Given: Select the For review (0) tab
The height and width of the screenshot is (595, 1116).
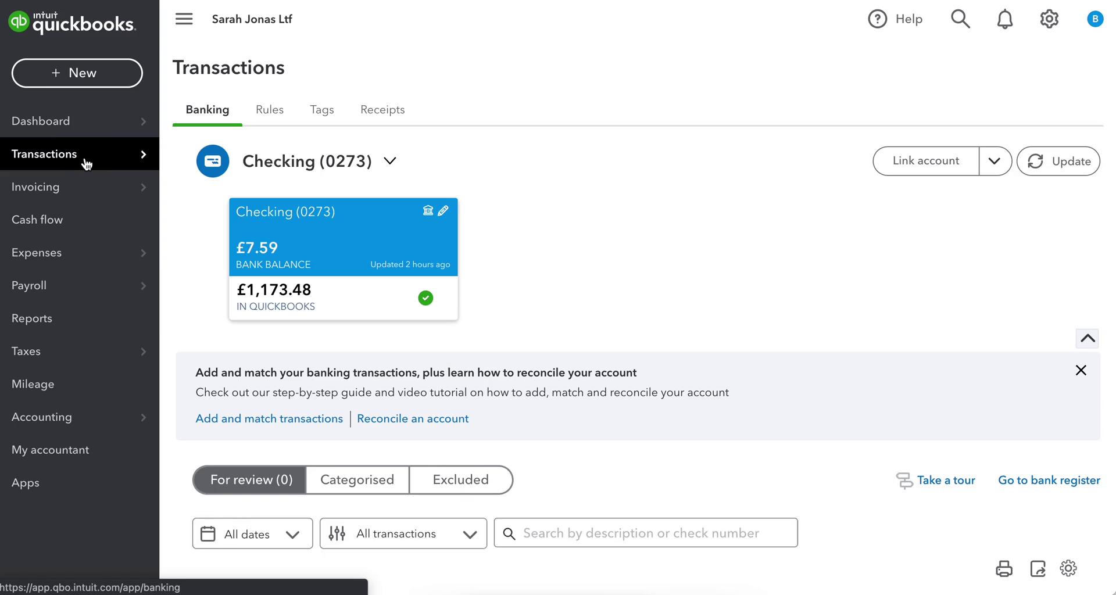Looking at the screenshot, I should (x=251, y=480).
